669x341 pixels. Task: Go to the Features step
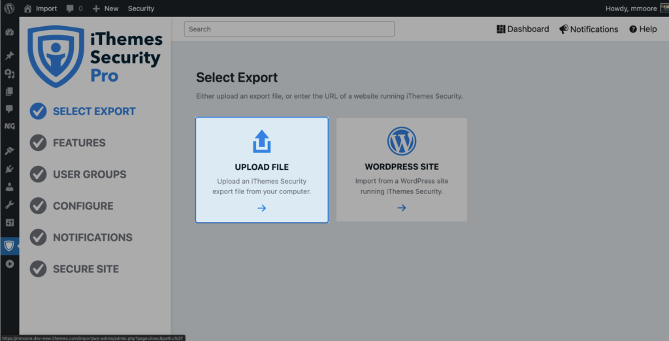pyautogui.click(x=67, y=142)
